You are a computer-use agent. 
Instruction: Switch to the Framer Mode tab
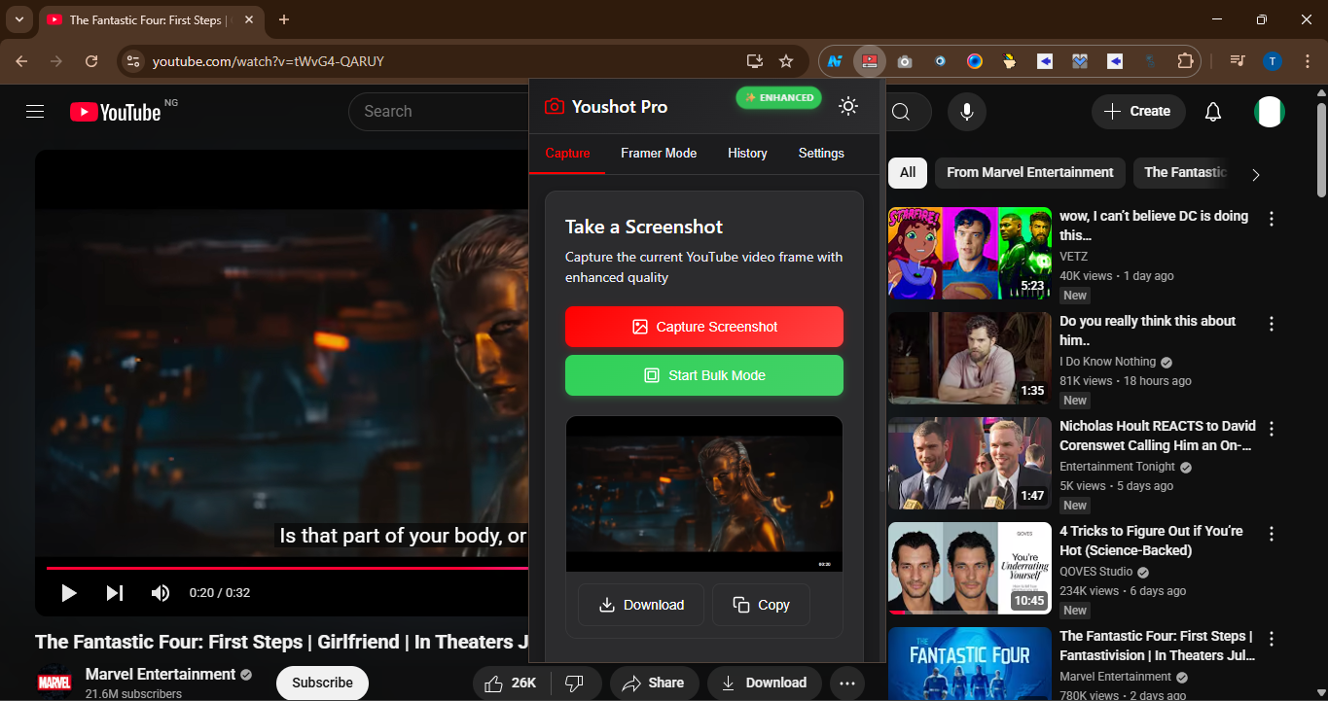tap(659, 153)
